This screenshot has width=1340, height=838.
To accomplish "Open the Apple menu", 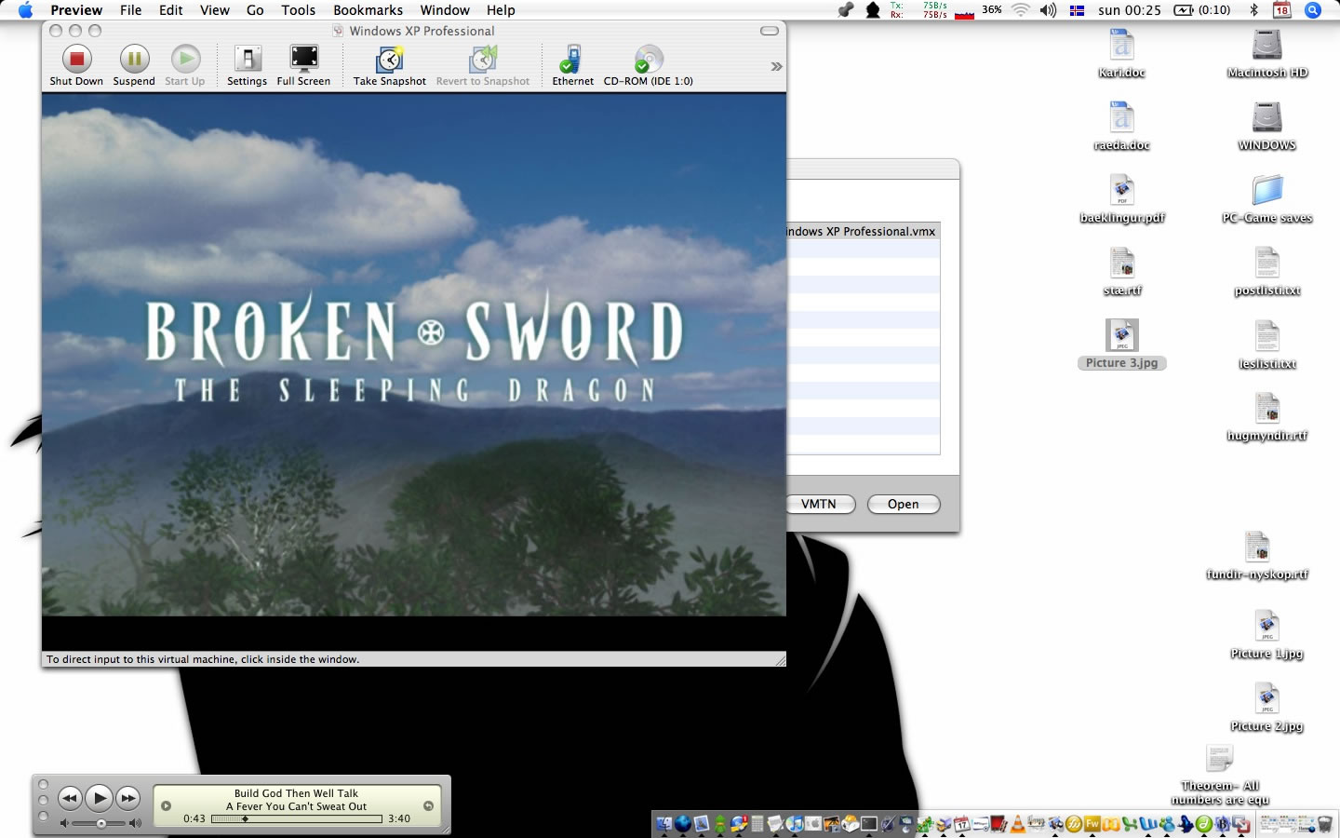I will [25, 10].
